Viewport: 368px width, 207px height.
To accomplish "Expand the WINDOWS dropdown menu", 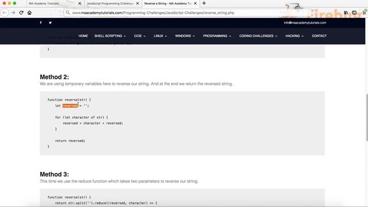I will point(185,36).
